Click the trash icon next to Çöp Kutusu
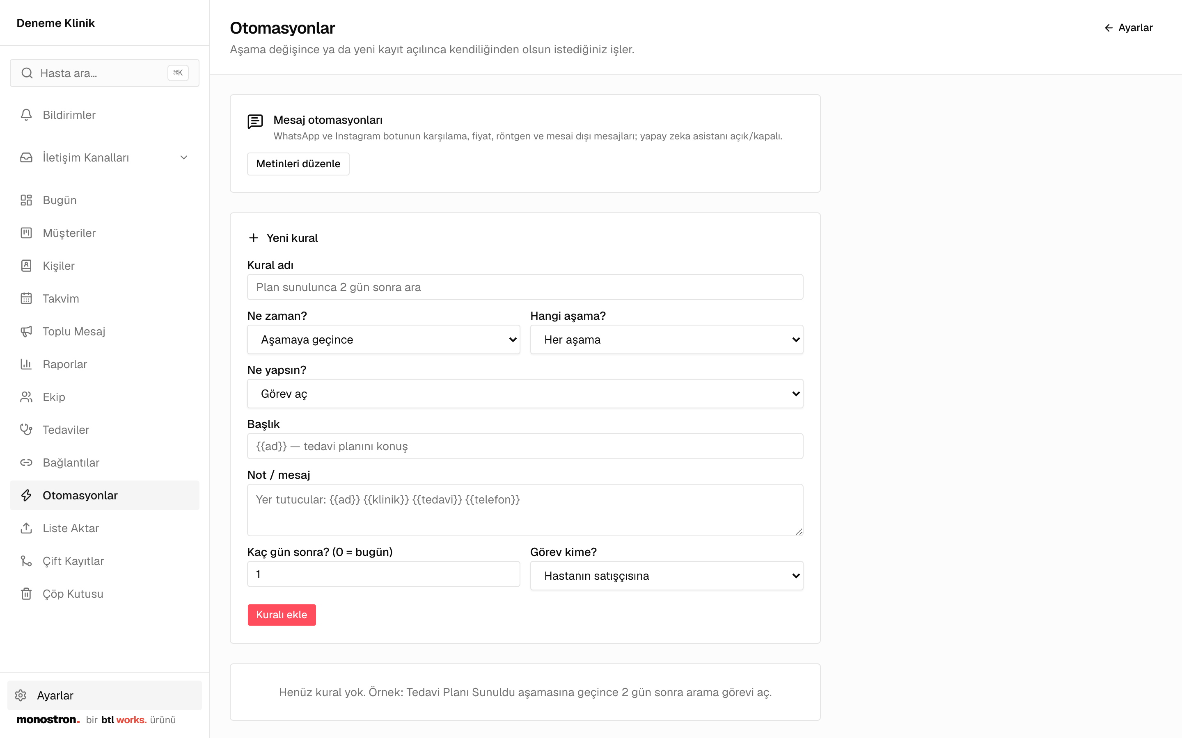This screenshot has height=738, width=1182. coord(26,594)
